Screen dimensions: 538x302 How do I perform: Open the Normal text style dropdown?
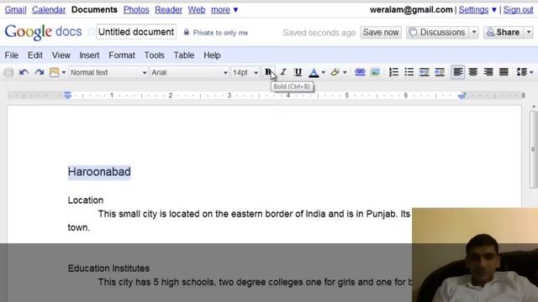click(108, 72)
